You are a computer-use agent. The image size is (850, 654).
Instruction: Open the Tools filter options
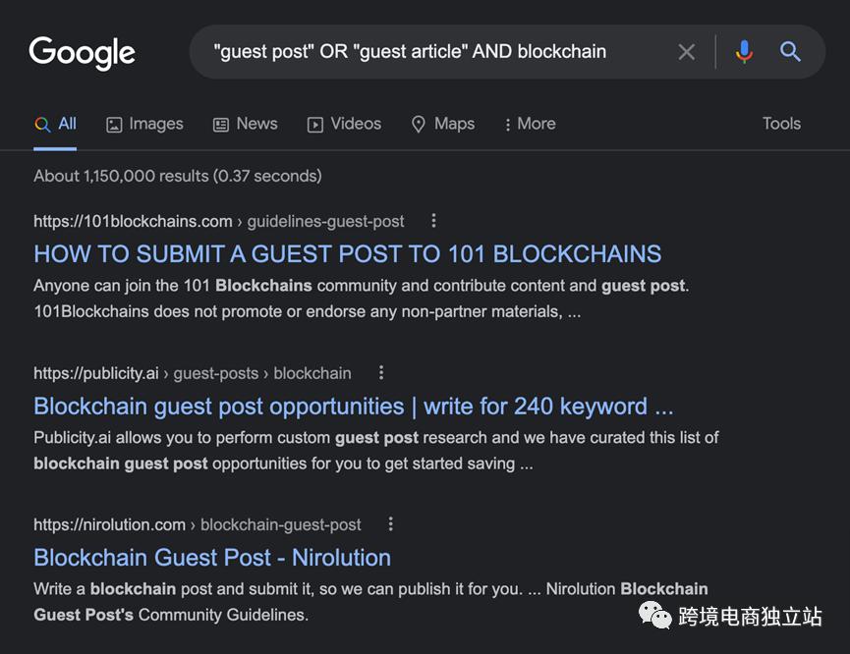click(x=781, y=124)
